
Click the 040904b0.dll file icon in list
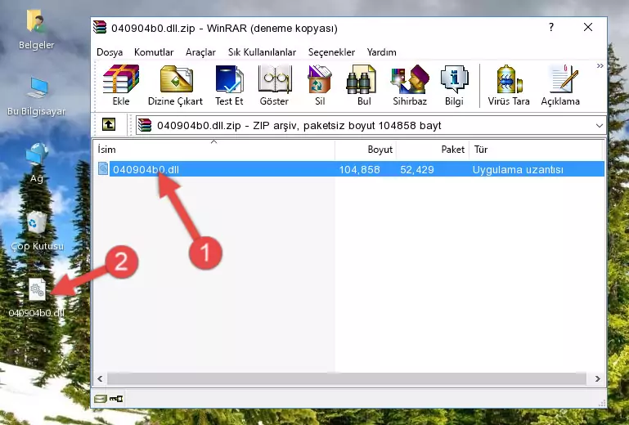coord(103,169)
